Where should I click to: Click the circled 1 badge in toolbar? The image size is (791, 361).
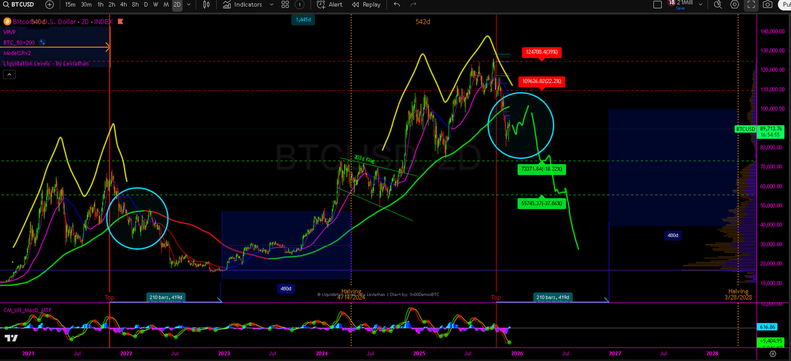(301, 5)
